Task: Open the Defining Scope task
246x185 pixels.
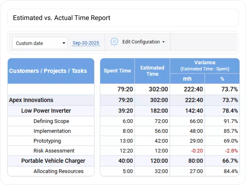Action: pyautogui.click(x=51, y=121)
